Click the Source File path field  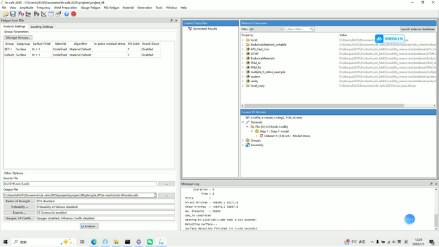tap(80, 184)
